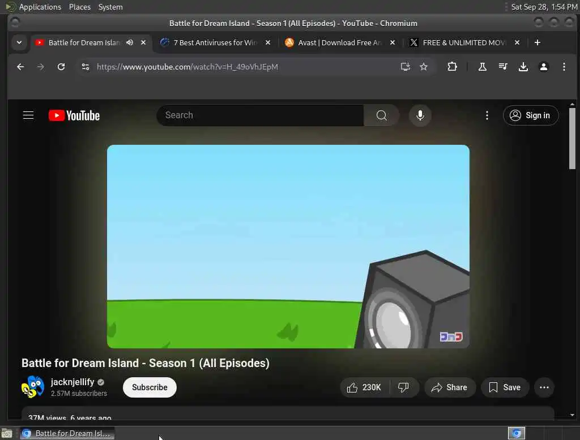Close the Battle for Dream Island tab
Screen dimensions: 580x440
(143, 42)
